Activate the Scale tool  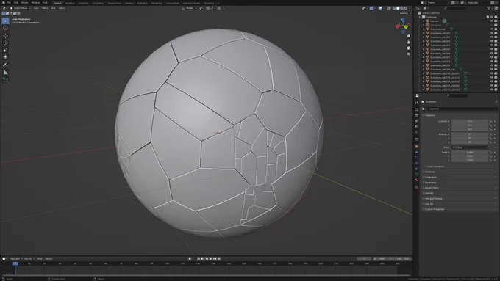pyautogui.click(x=5, y=50)
